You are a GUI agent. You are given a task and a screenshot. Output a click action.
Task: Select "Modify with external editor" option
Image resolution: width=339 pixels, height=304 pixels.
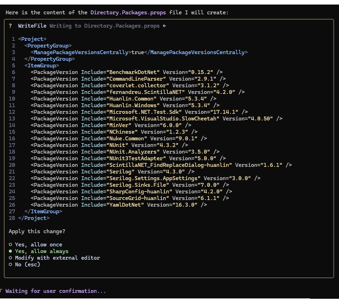tap(54, 258)
